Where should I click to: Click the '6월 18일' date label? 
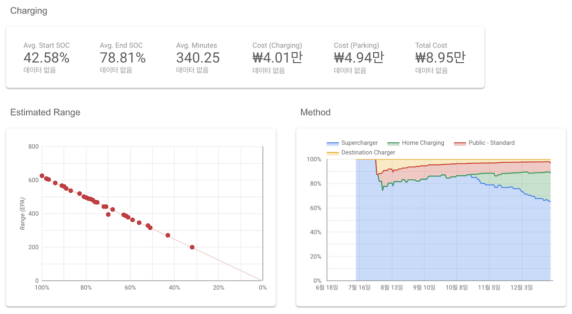tap(327, 288)
